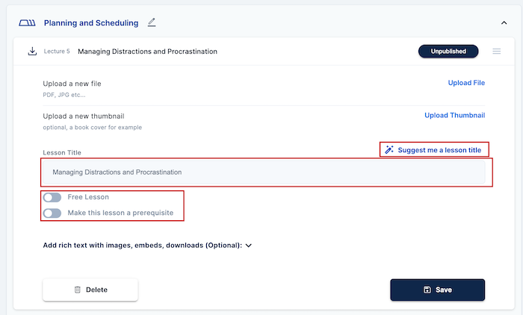Click the Upload File link

[466, 83]
